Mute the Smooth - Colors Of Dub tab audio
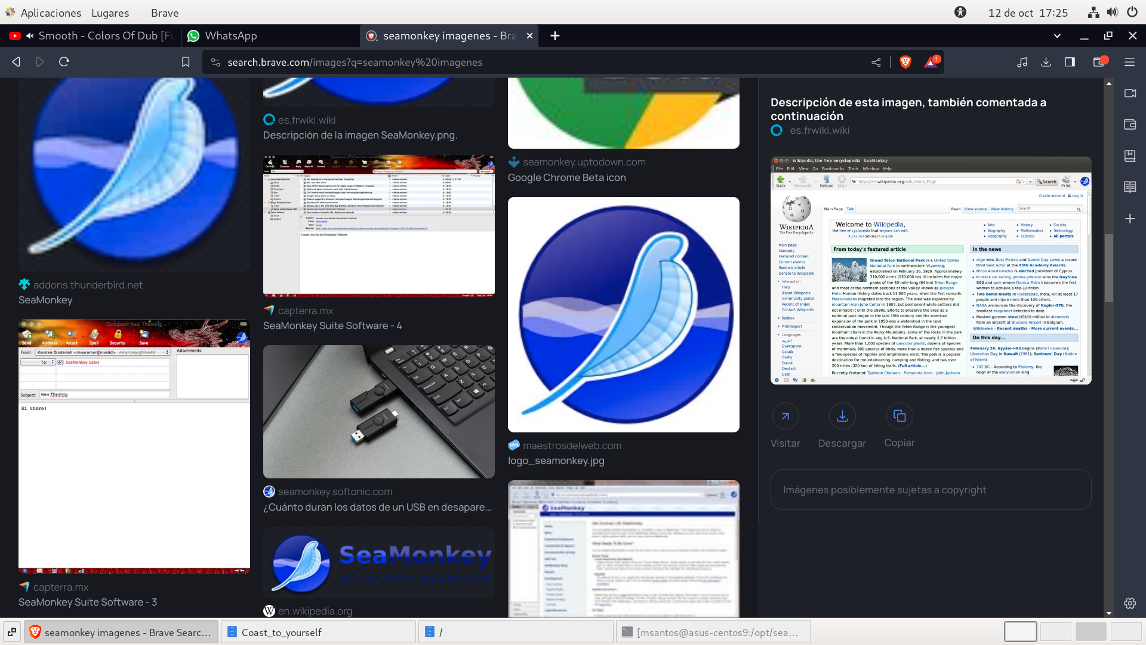1146x645 pixels. pos(30,36)
